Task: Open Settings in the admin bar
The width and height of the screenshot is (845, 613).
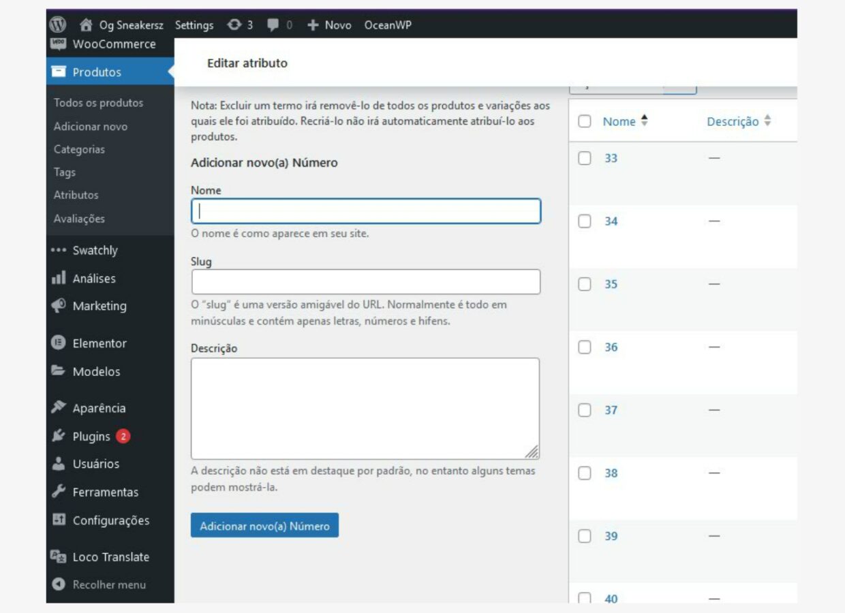Action: (x=194, y=25)
